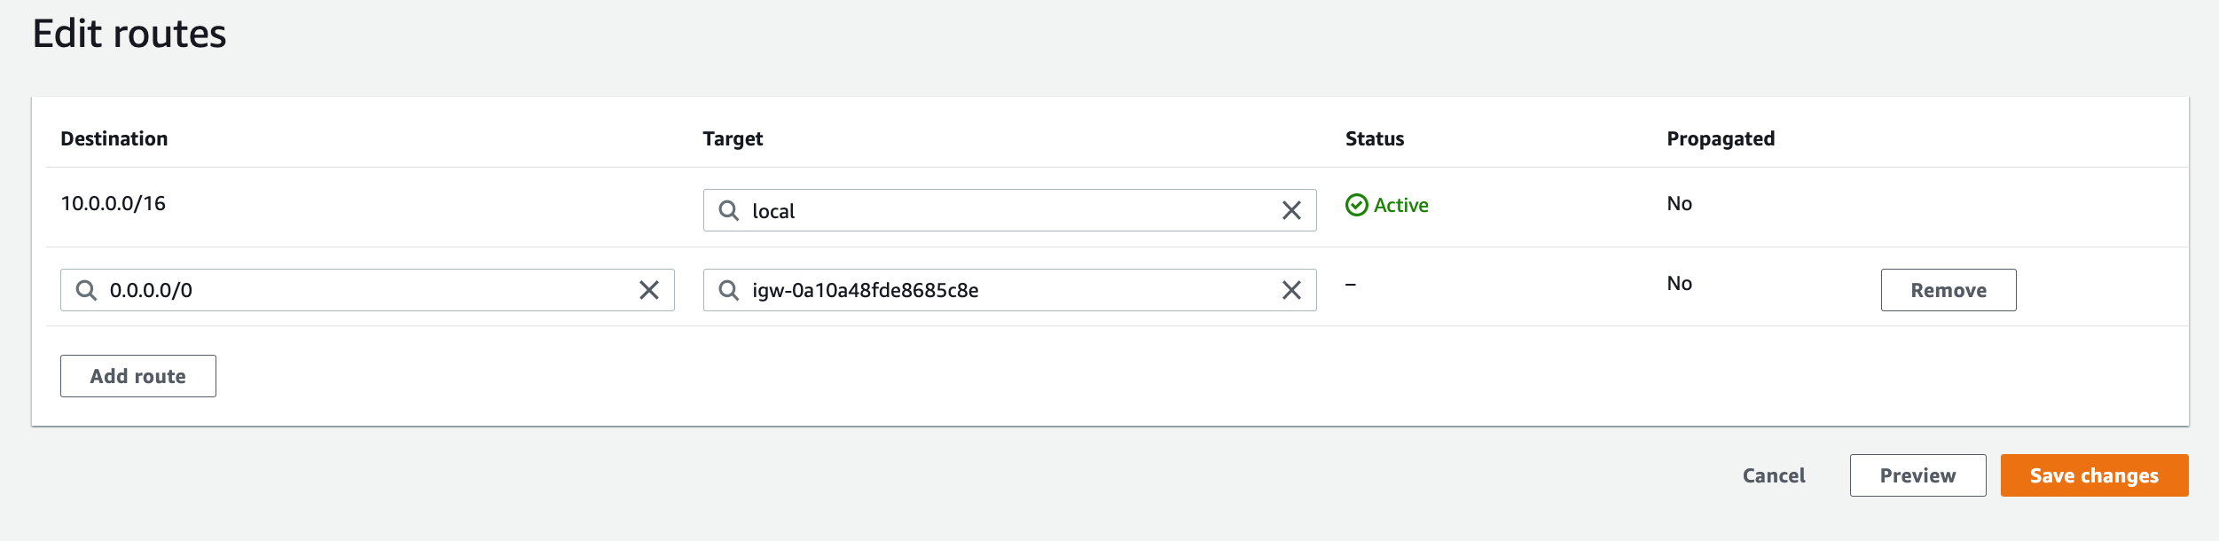
Task: Click the Propagated column header
Action: pyautogui.click(x=1721, y=138)
